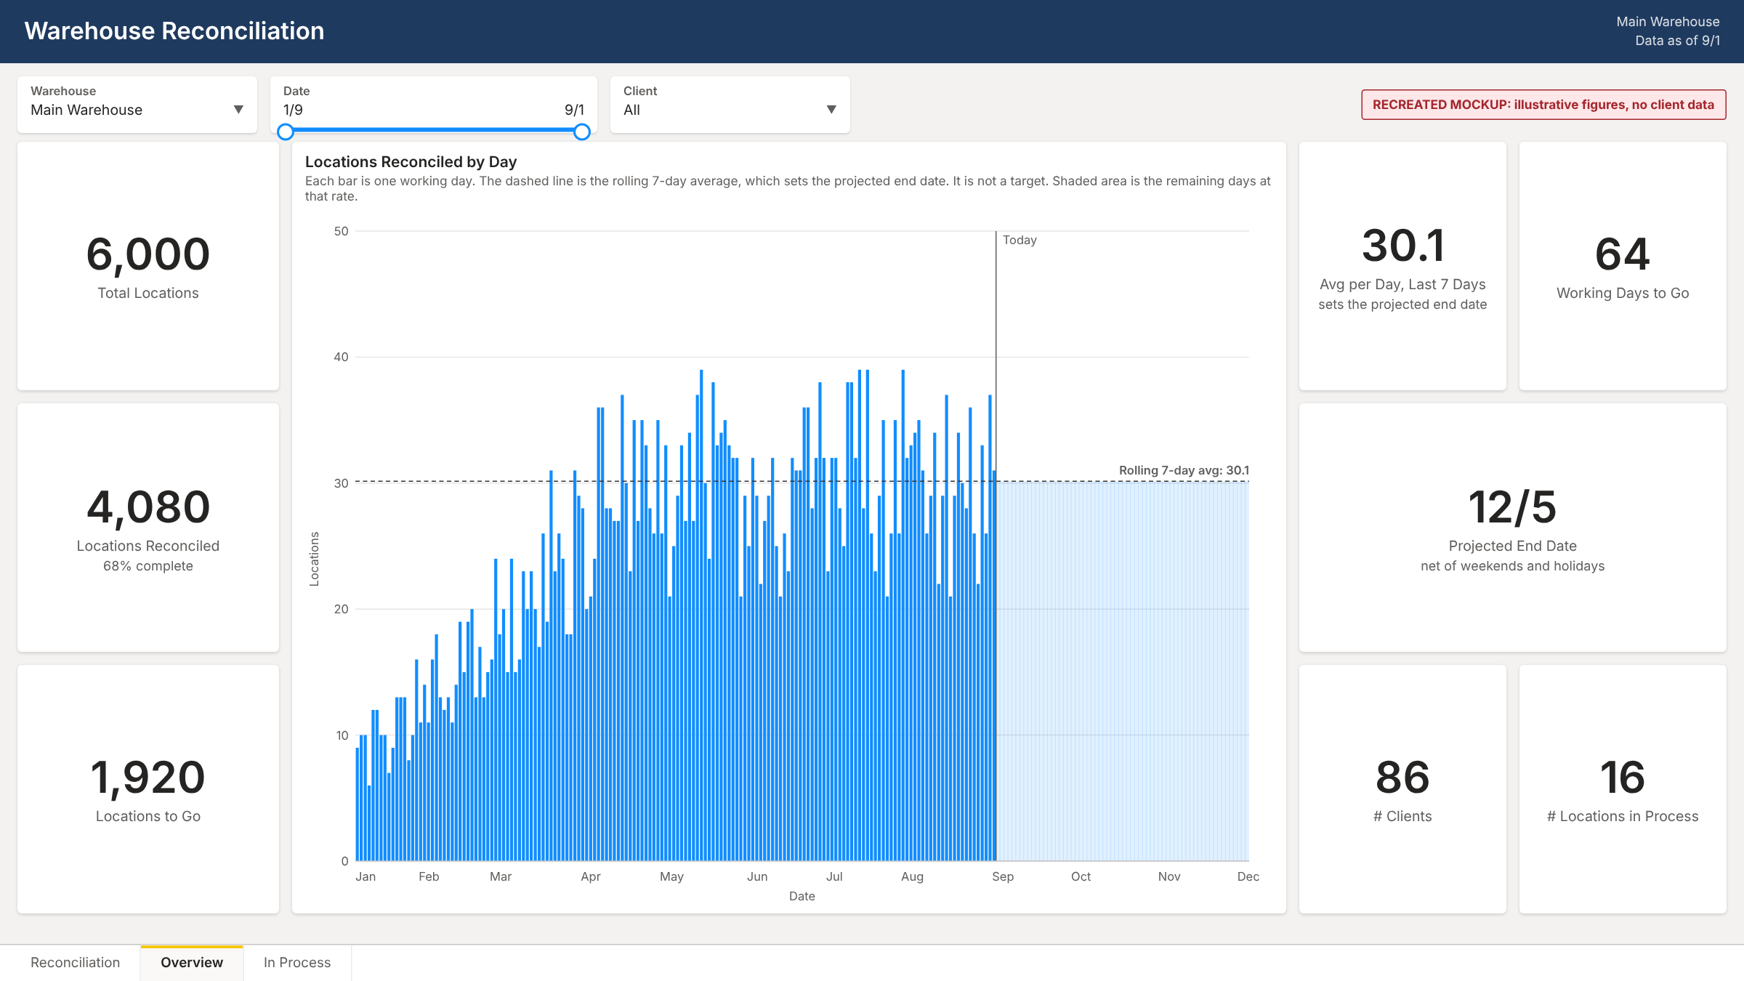Click the 68% complete text
Viewport: 1744px width, 981px height.
(x=148, y=566)
